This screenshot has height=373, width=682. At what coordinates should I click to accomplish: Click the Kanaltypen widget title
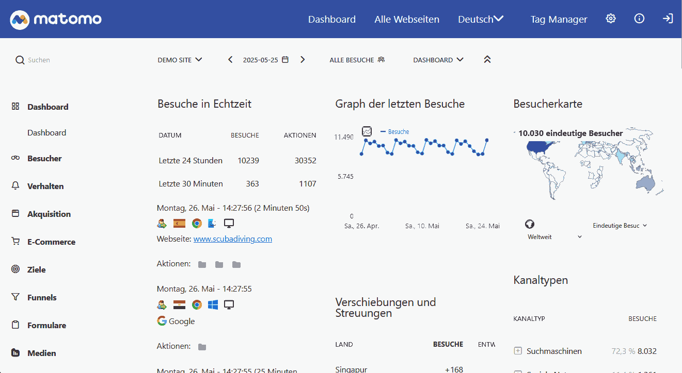[541, 280]
